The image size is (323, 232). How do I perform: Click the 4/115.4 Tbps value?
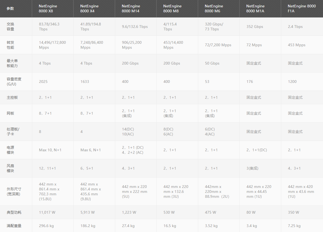(170, 27)
